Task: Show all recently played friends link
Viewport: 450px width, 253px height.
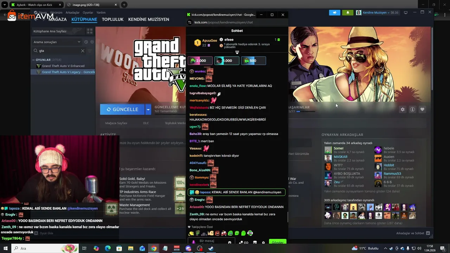Action: point(362,192)
